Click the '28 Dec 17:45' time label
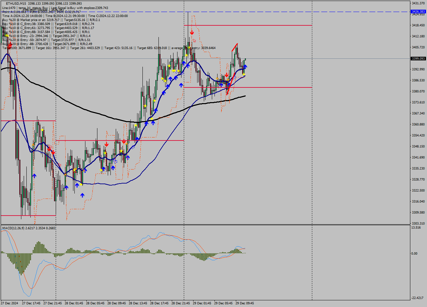The height and width of the screenshot is (307, 427). (x=159, y=303)
